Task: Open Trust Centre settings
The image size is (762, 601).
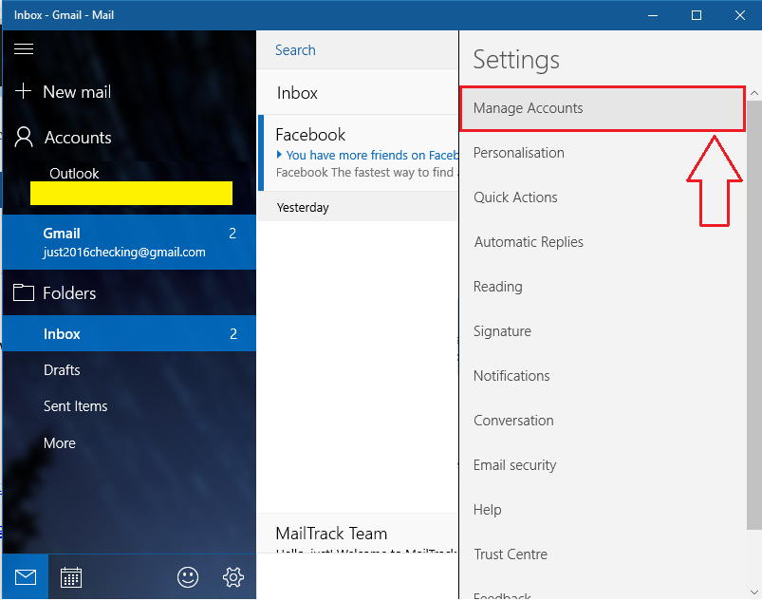Action: pyautogui.click(x=511, y=554)
